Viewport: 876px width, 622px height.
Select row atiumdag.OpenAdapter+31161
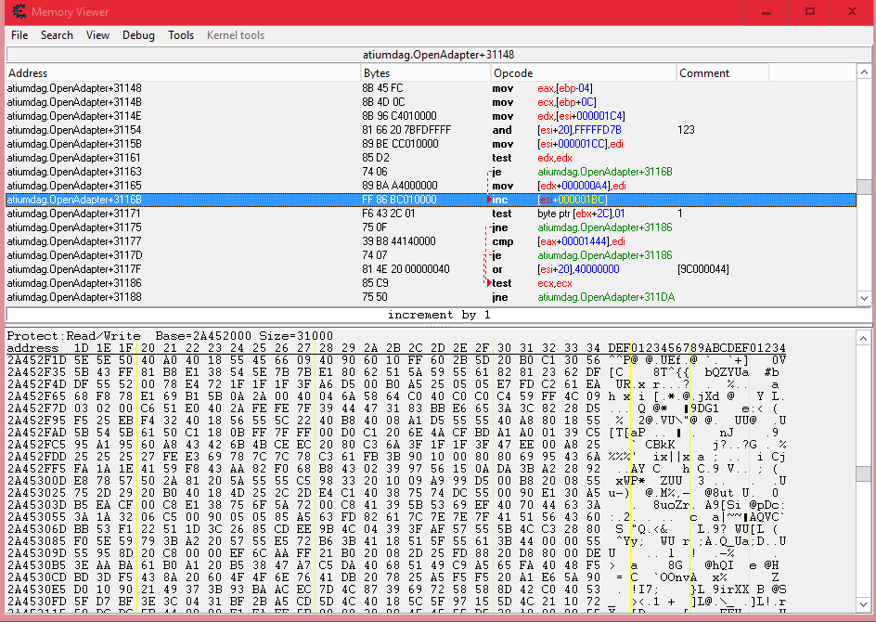pyautogui.click(x=431, y=158)
